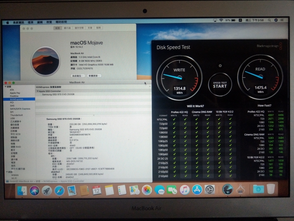Click Apple SSD Controller in path bar
This screenshot has width=294, height=221.
pyautogui.click(x=72, y=181)
